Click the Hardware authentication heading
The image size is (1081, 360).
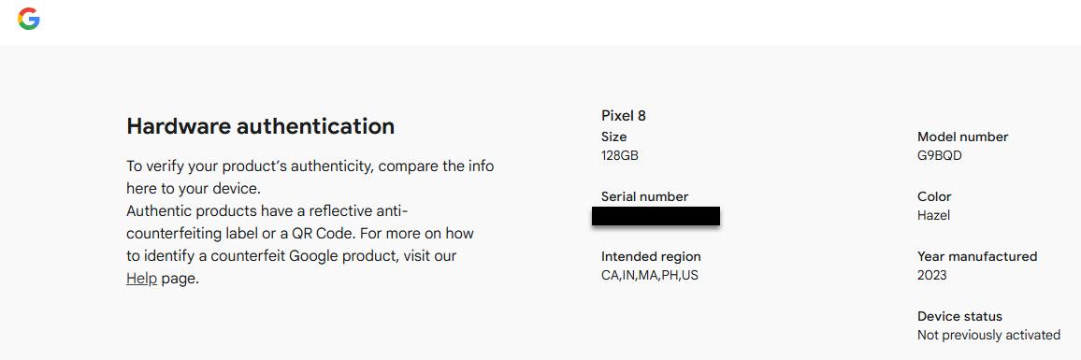coord(261,126)
